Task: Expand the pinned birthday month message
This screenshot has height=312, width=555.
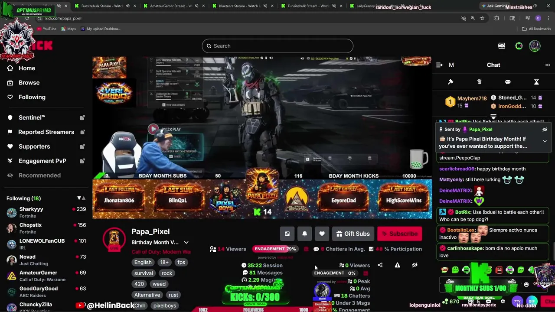Action: [545, 141]
